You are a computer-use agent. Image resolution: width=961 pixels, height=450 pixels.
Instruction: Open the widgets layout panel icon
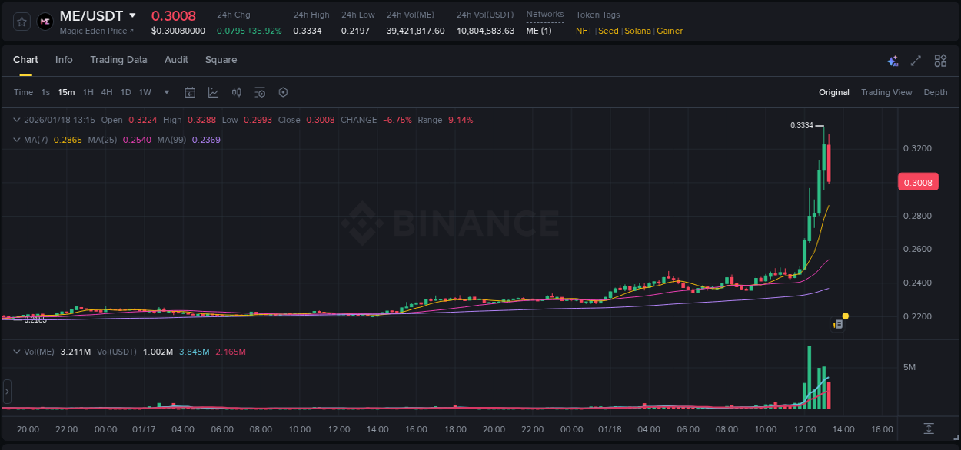click(x=939, y=61)
